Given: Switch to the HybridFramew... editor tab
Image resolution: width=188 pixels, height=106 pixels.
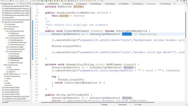Looking at the screenshot, I should click(x=38, y=4).
